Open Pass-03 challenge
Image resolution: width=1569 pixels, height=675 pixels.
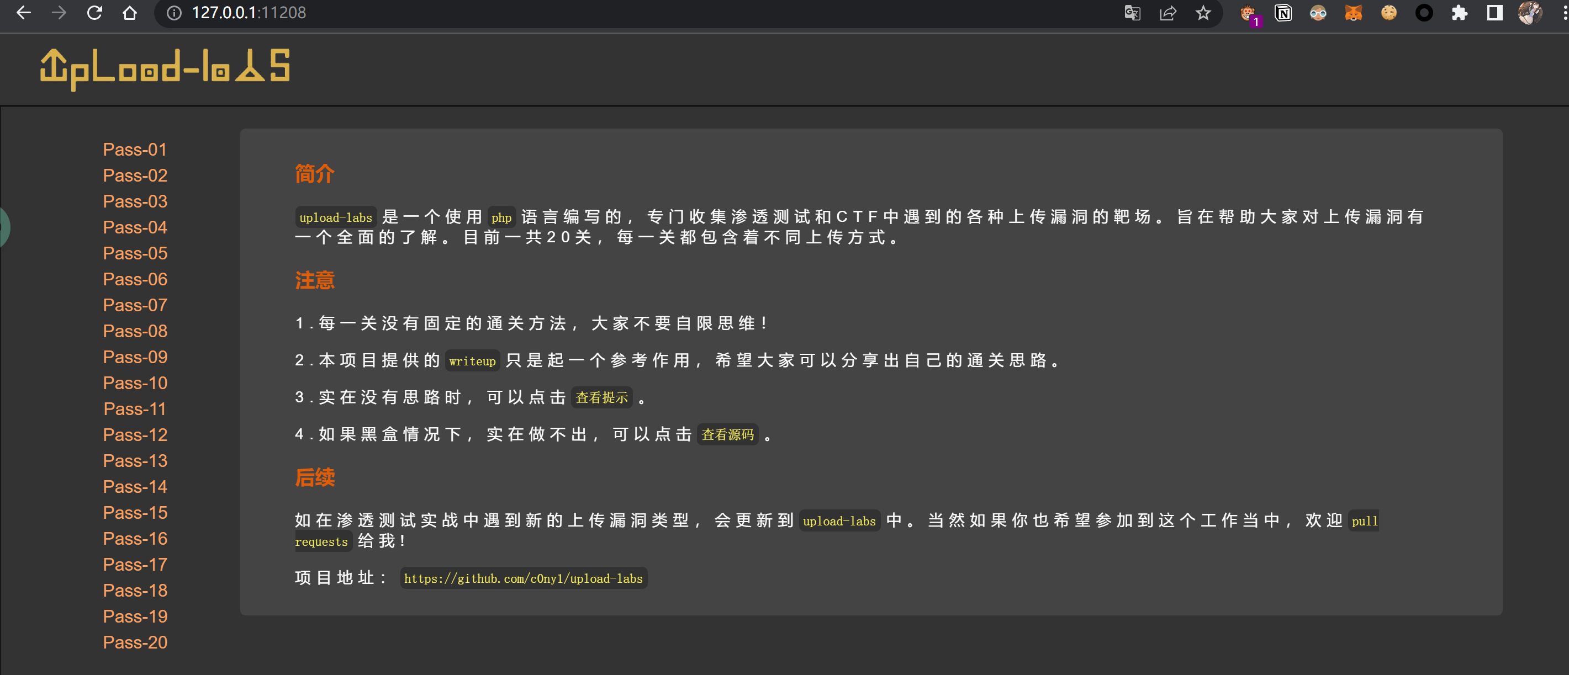click(135, 201)
